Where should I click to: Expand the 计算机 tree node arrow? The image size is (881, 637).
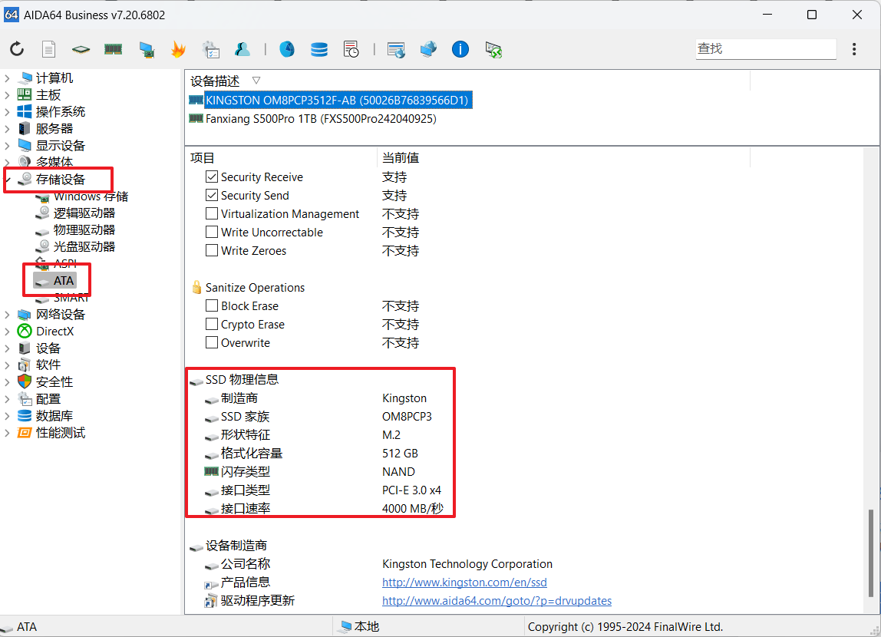coord(8,78)
